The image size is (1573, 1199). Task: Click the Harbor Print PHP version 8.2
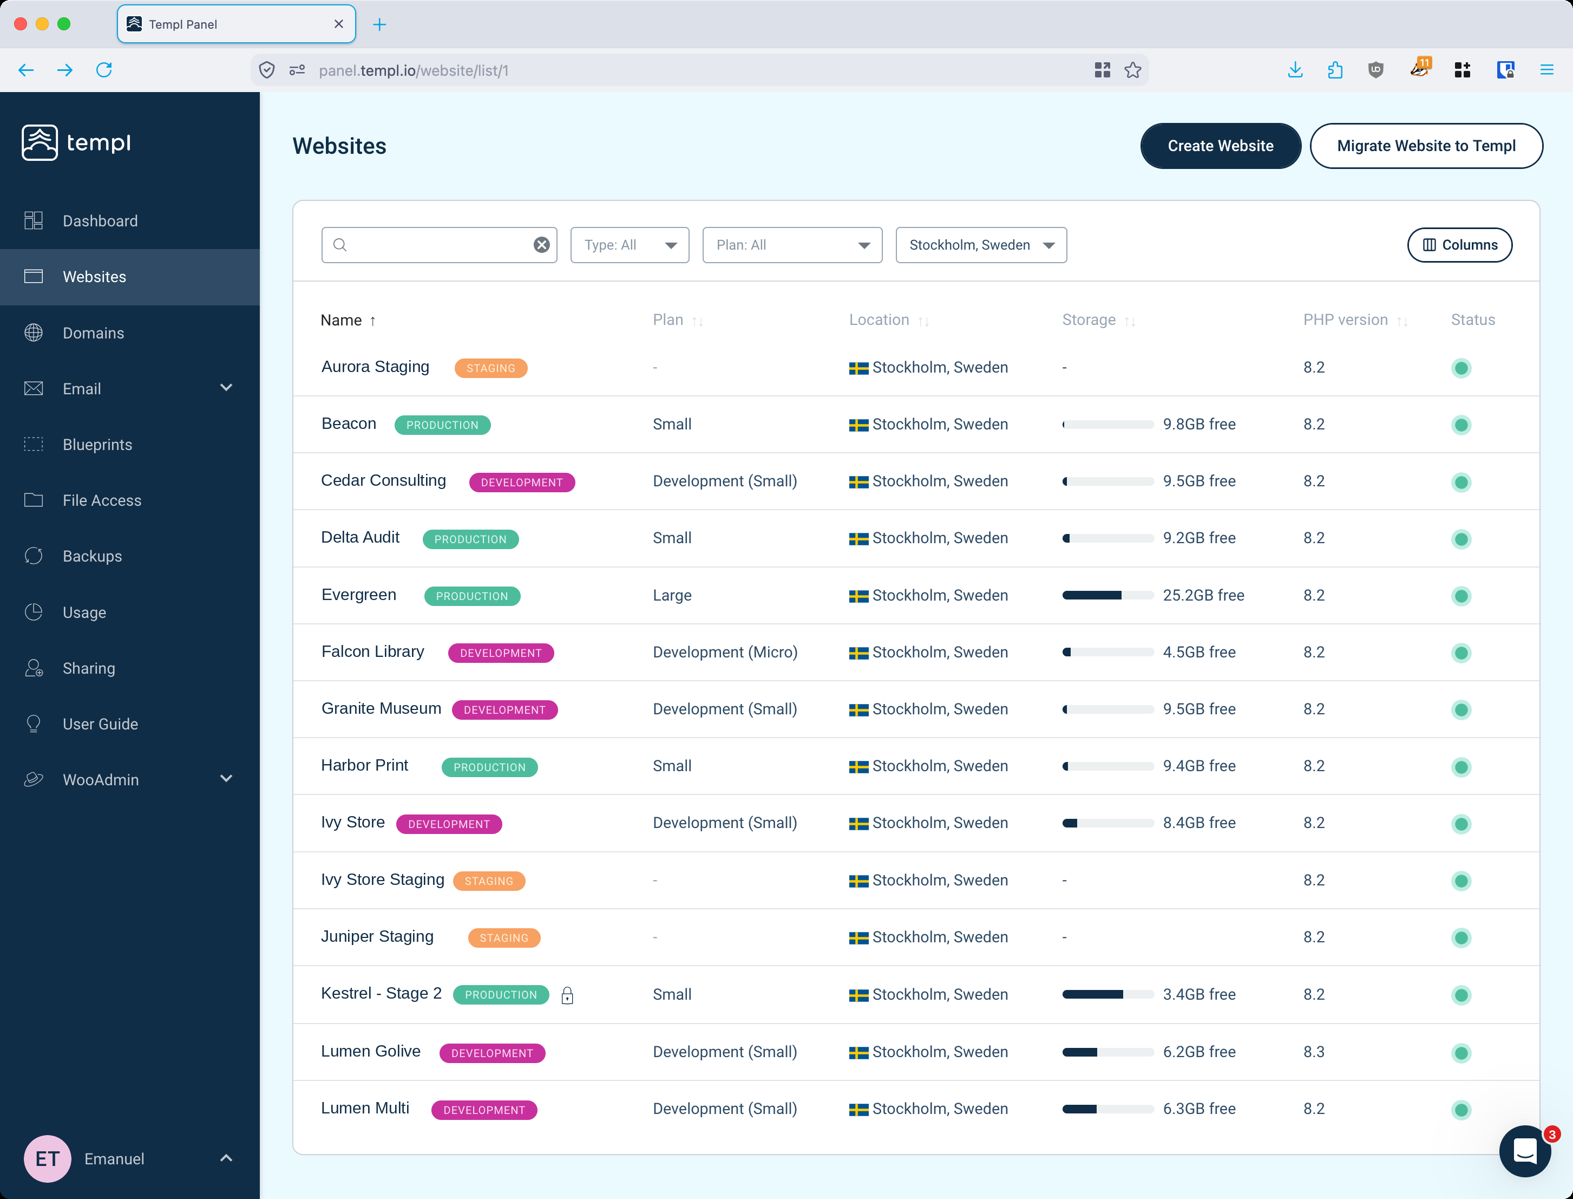coord(1313,766)
